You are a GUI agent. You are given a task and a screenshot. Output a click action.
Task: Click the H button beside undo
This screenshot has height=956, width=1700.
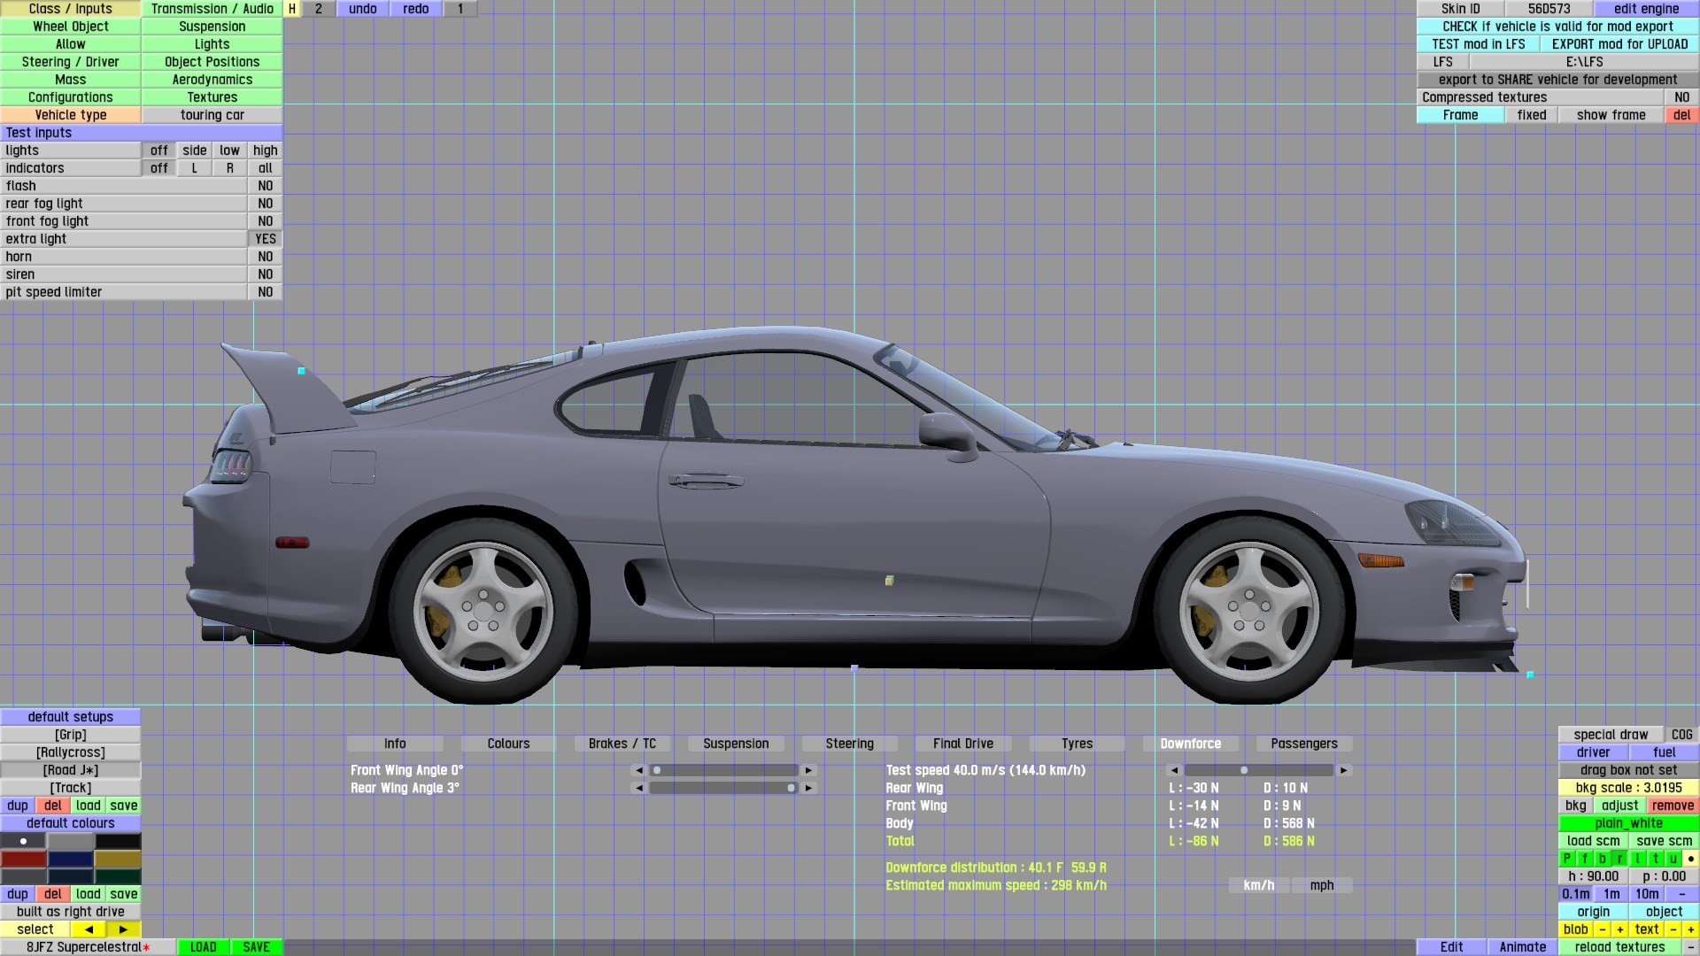pos(291,9)
